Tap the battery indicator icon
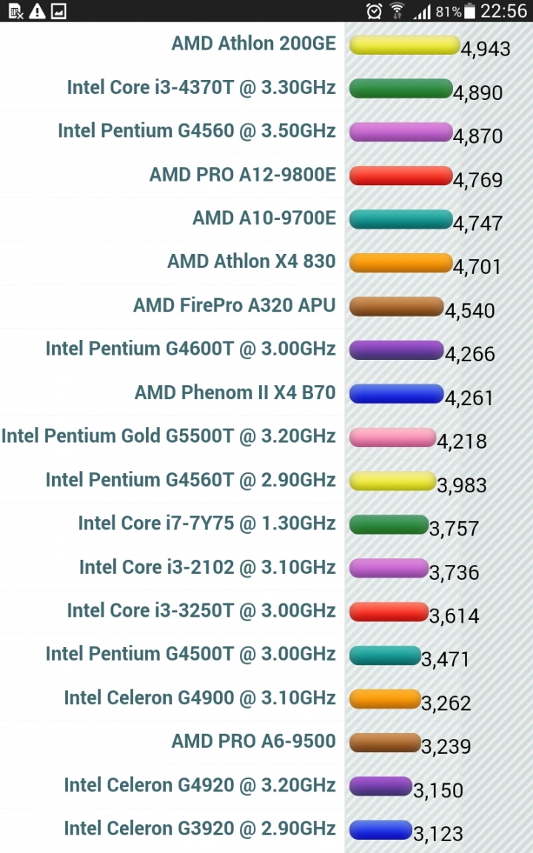Viewport: 533px width, 853px height. tap(470, 11)
